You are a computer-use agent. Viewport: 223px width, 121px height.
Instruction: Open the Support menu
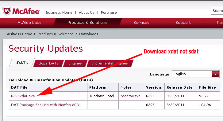coord(183,23)
